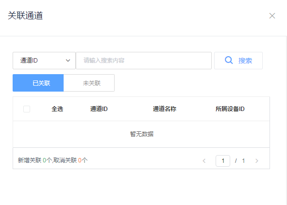Go to previous page with left arrow
The image size is (287, 205).
pyautogui.click(x=204, y=161)
